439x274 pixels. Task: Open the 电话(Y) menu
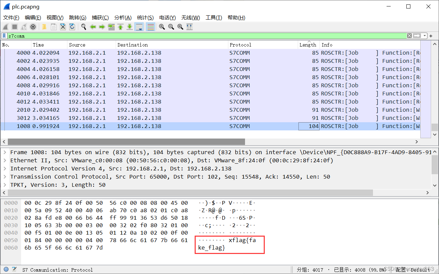tap(167, 18)
